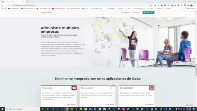Open the Chrome three-dot menu
Viewport: 197px width, 111px height.
[x=195, y=6]
